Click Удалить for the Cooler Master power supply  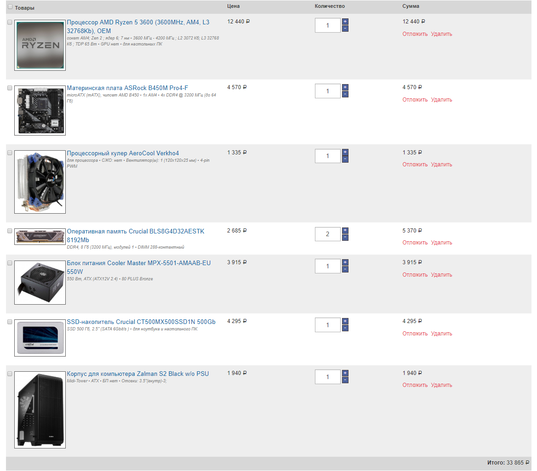tap(441, 274)
